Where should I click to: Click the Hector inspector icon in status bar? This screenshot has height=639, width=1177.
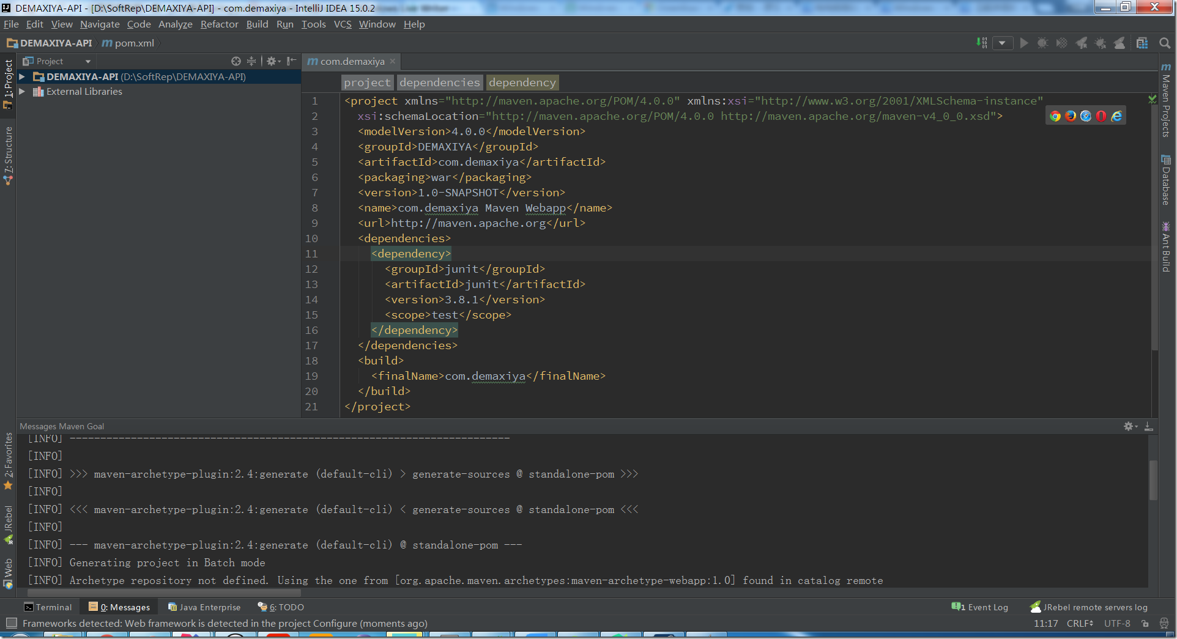1164,624
